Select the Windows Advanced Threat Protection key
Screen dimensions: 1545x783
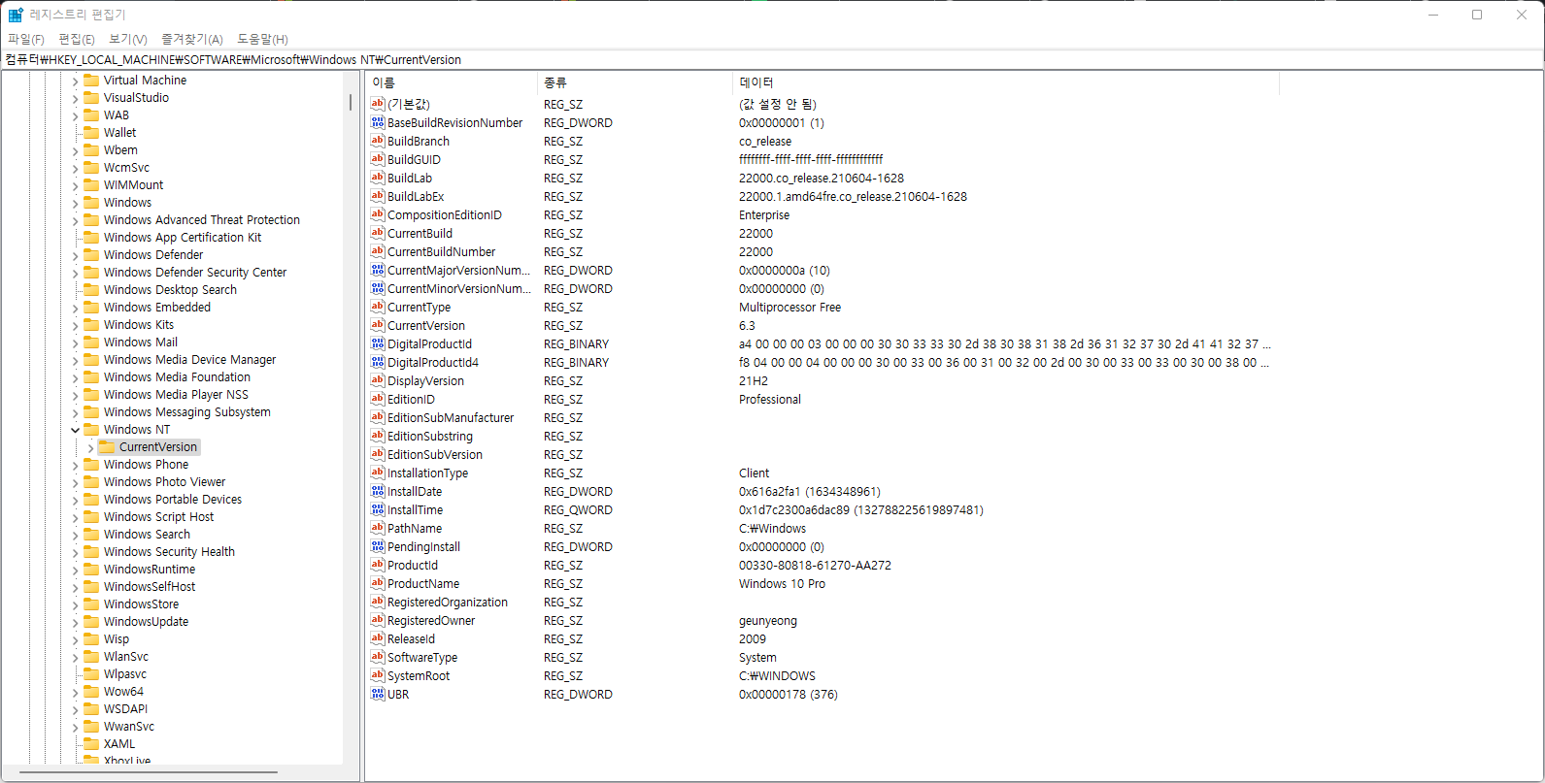(x=202, y=219)
